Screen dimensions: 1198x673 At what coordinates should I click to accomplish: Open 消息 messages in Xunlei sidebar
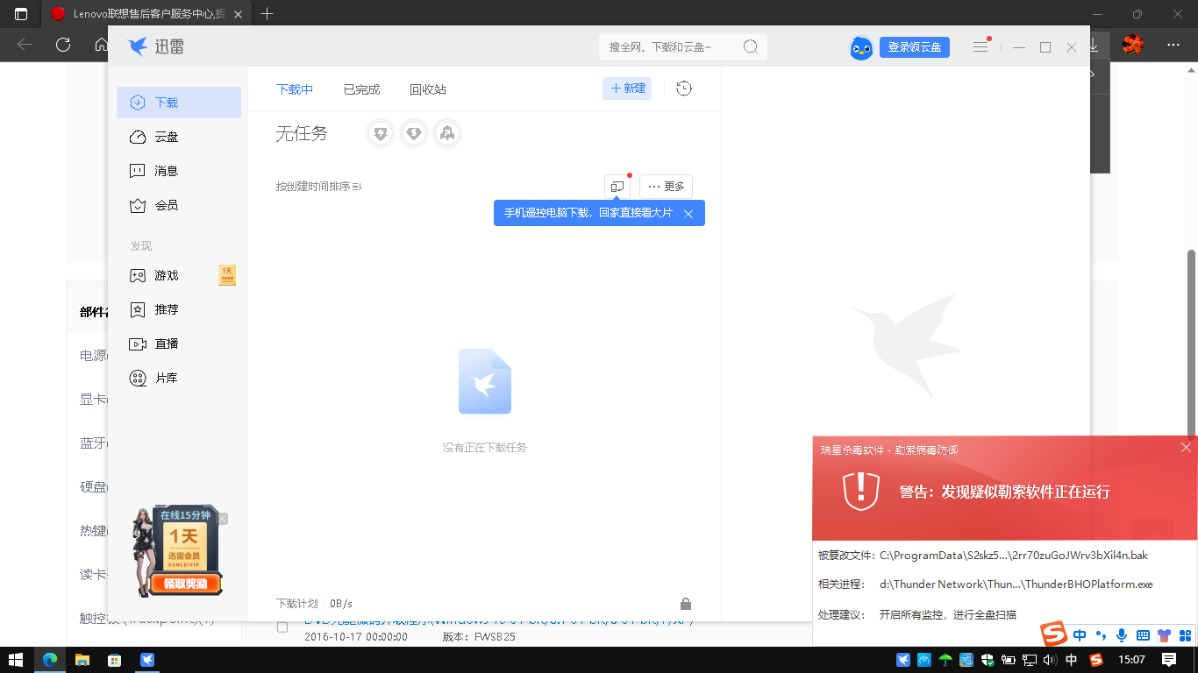pos(178,171)
